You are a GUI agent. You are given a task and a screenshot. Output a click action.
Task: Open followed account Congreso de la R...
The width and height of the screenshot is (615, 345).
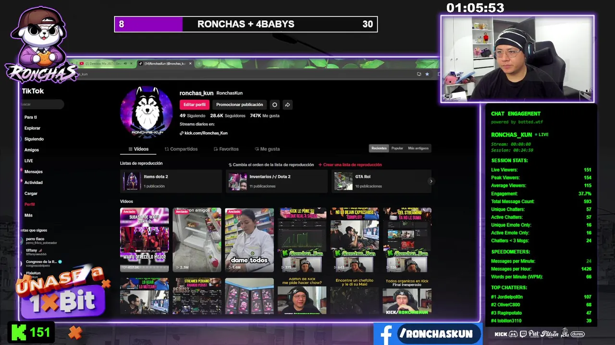[41, 264]
